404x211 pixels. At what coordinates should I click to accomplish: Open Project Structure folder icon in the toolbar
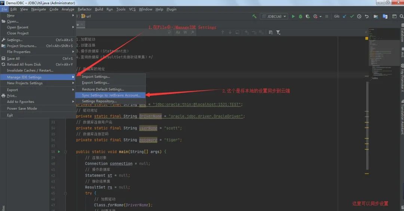[376, 16]
